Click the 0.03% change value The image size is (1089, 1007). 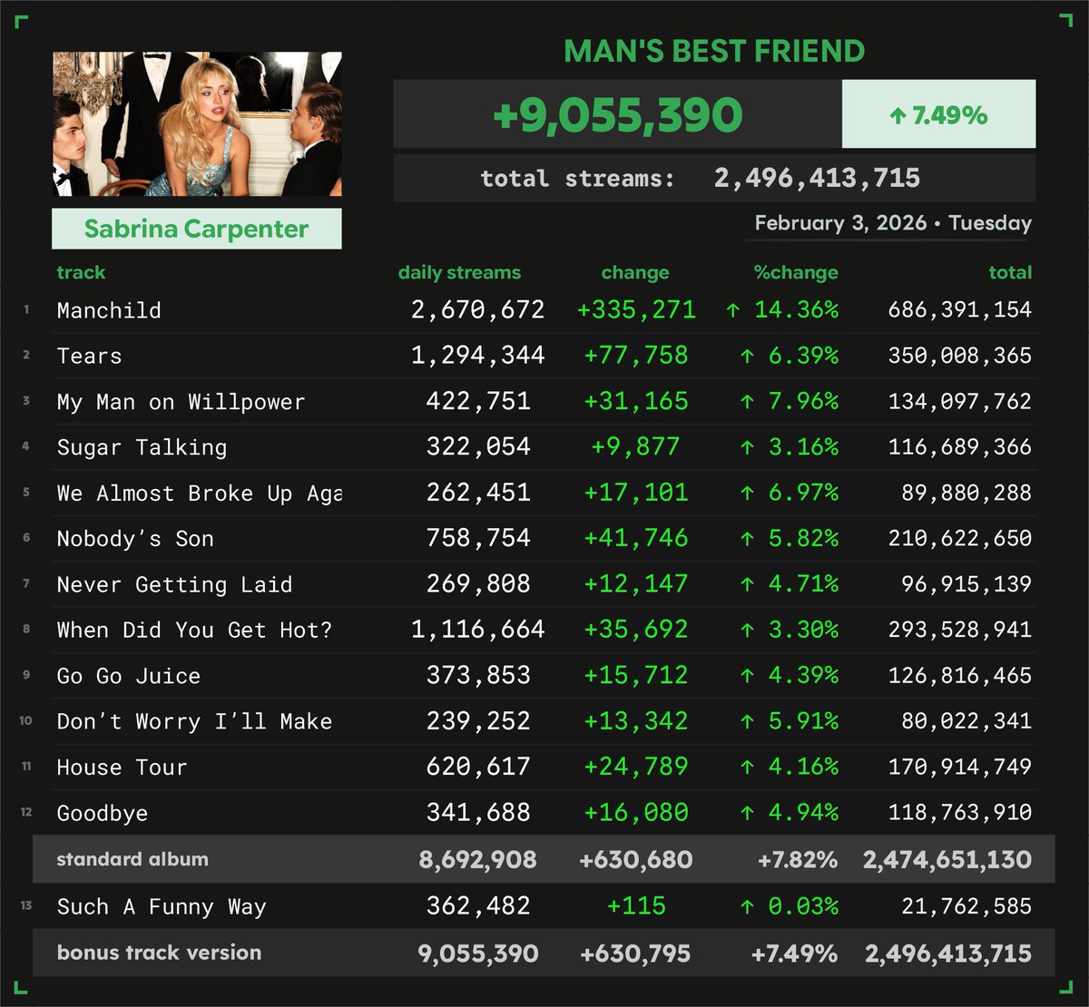click(x=790, y=905)
